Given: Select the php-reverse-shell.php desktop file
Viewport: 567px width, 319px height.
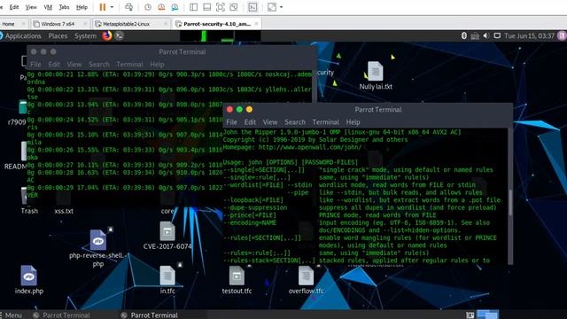Looking at the screenshot, I should [98, 249].
